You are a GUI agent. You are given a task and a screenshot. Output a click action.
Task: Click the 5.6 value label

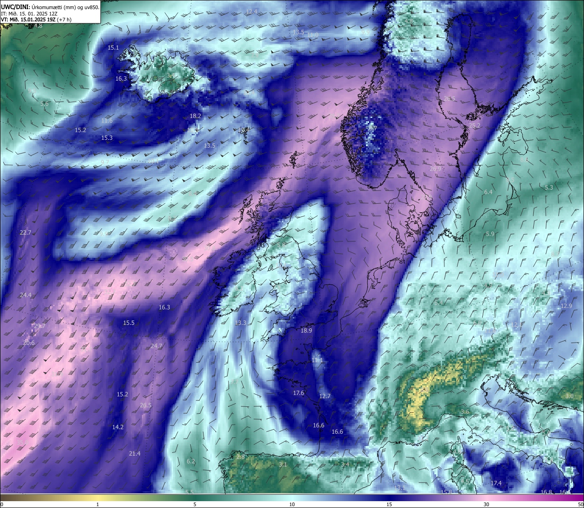44,104
